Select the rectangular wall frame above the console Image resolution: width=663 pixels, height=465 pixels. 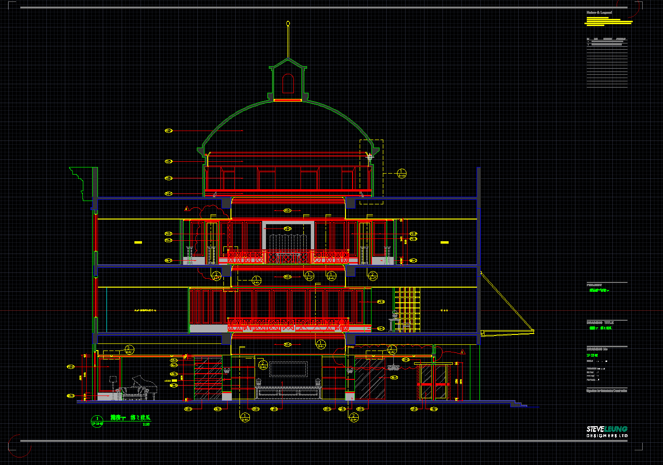[288, 369]
